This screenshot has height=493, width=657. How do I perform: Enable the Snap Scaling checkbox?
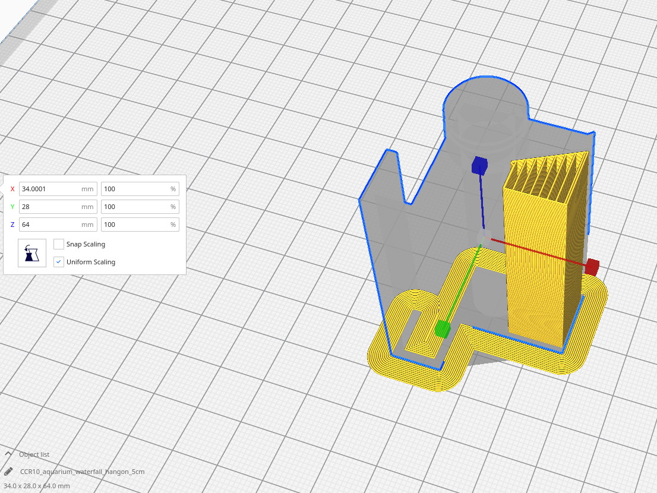[x=59, y=244]
